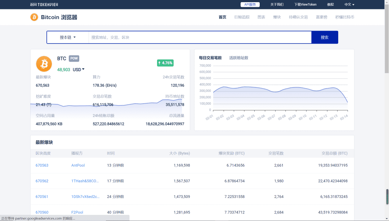This screenshot has width=389, height=221.
Task: Click the POW badge next to BTC
Action: (74, 59)
